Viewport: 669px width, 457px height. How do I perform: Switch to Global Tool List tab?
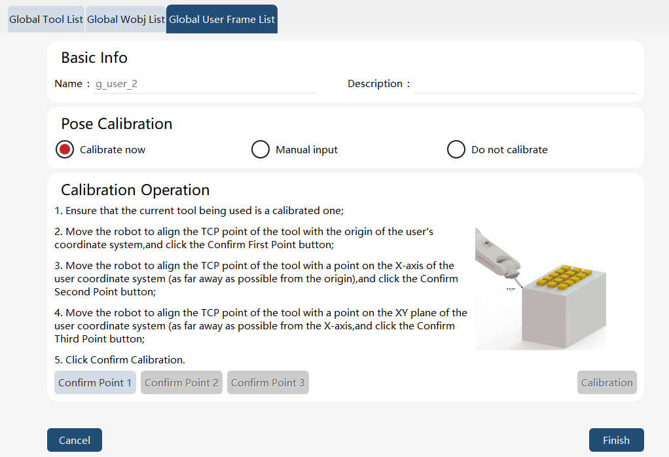[46, 20]
